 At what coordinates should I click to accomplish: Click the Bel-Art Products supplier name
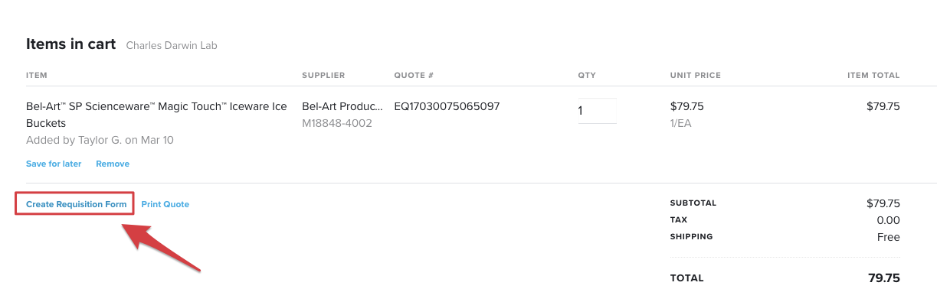pos(342,106)
